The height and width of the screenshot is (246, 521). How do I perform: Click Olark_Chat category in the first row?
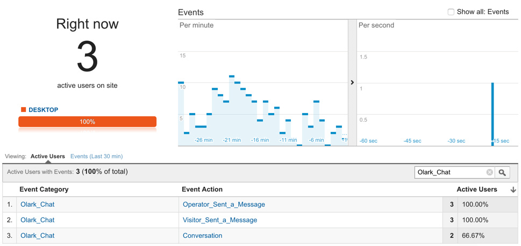click(x=38, y=205)
